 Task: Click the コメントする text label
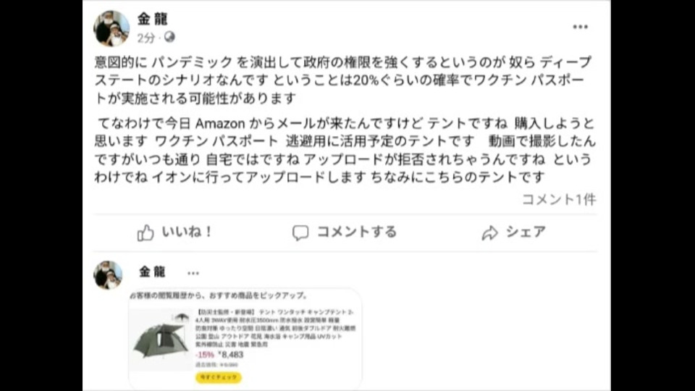coord(357,232)
